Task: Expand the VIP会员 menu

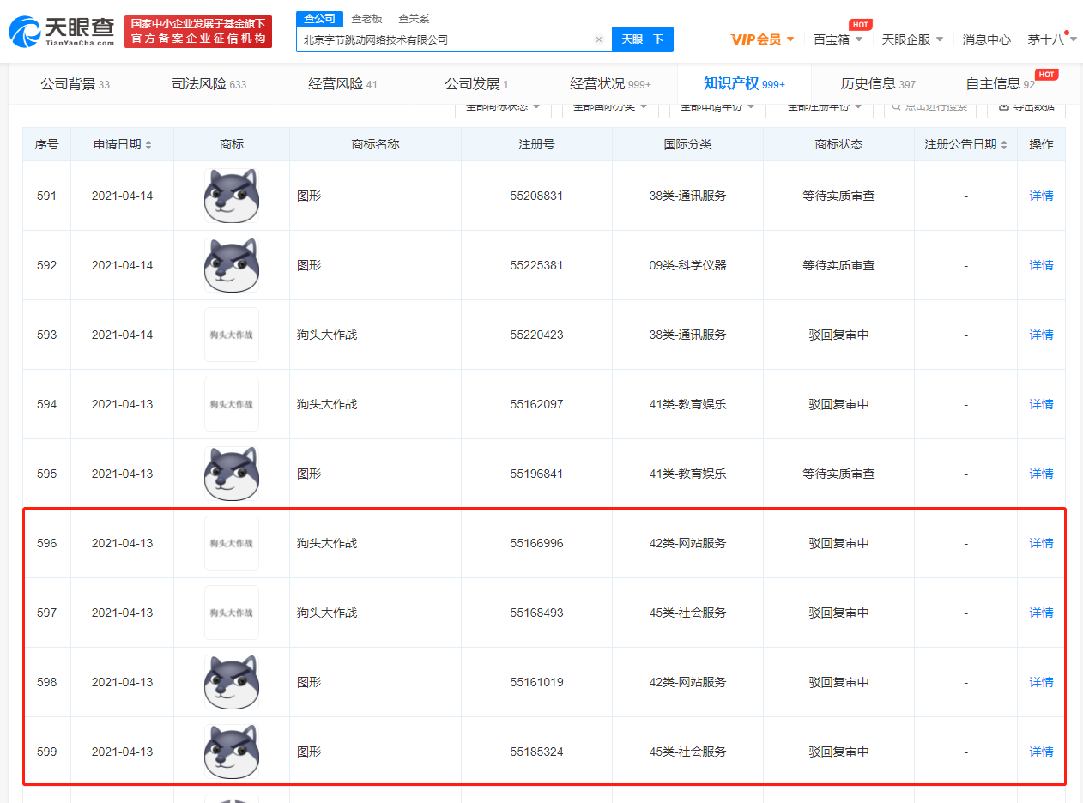Action: (762, 39)
